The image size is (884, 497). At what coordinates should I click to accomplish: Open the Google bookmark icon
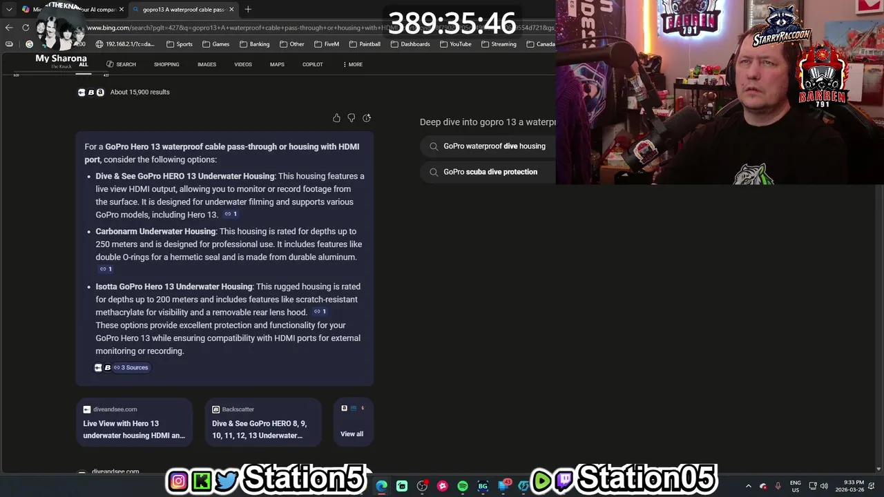tap(29, 44)
